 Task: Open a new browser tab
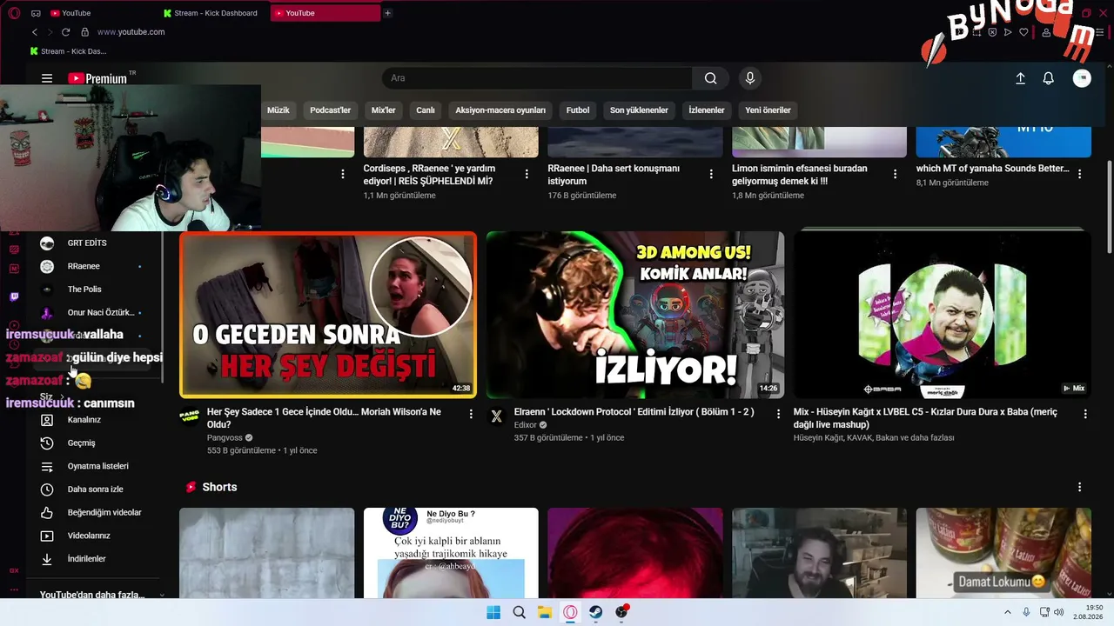coord(387,13)
